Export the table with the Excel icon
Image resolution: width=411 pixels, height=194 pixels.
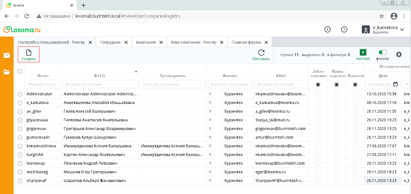(x=363, y=53)
